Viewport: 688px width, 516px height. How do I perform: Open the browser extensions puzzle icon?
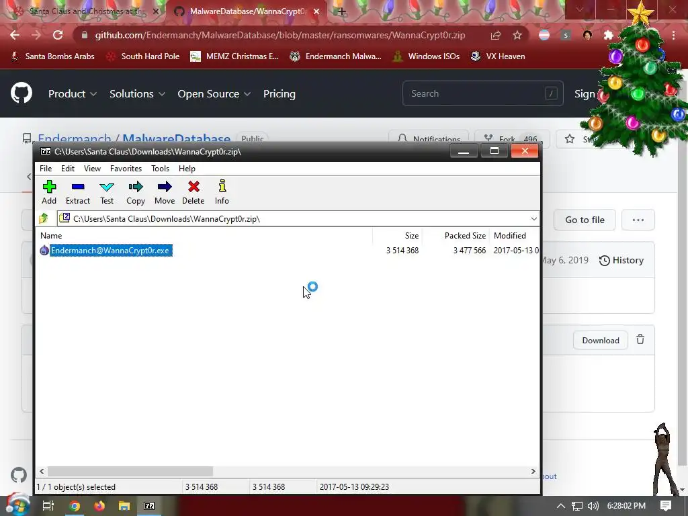point(608,35)
